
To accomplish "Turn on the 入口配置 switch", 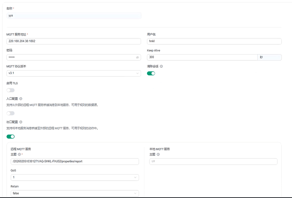I will [x=11, y=113].
